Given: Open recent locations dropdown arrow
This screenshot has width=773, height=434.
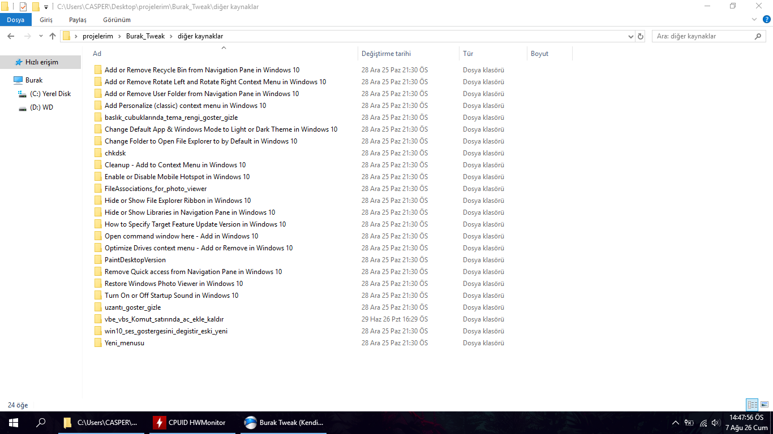Looking at the screenshot, I should 41,36.
